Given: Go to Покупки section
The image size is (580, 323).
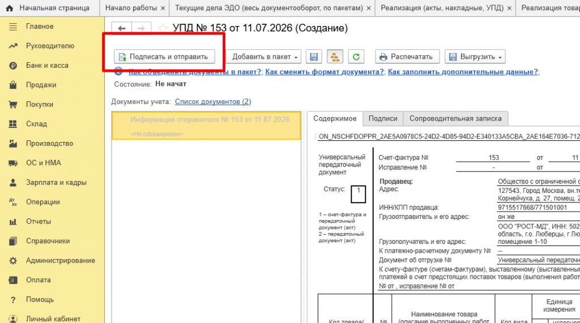Looking at the screenshot, I should click(x=40, y=105).
